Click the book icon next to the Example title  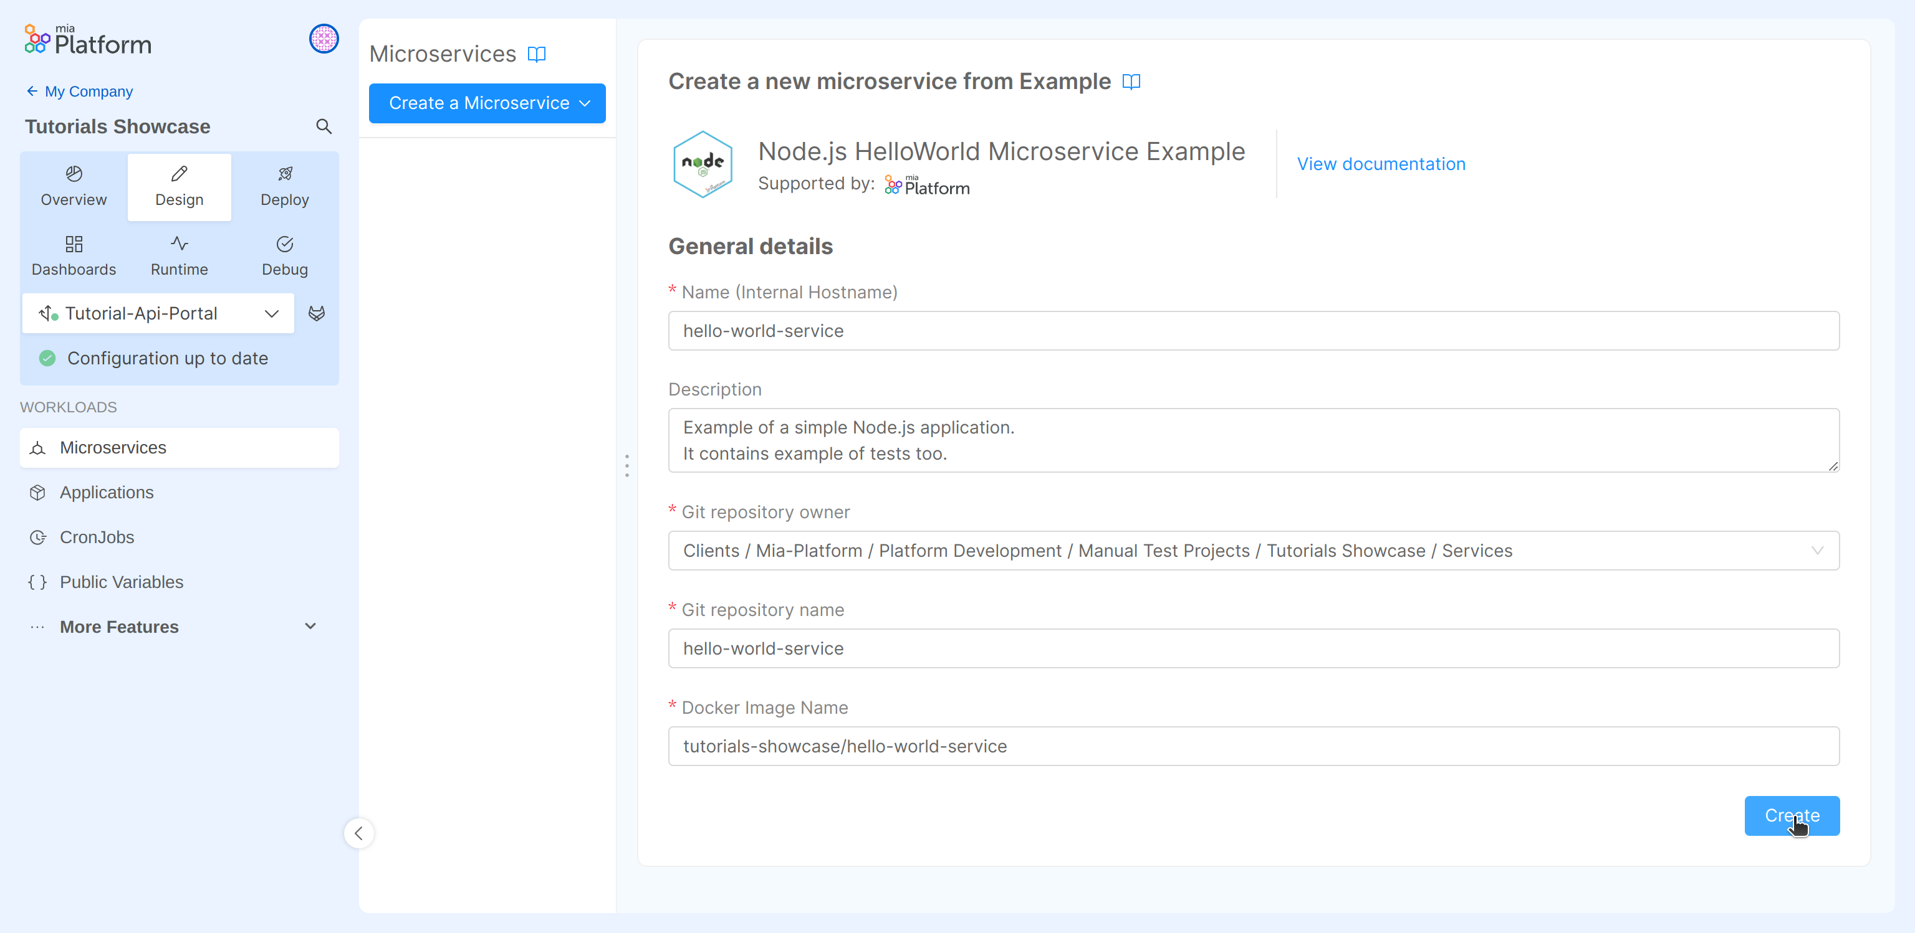(x=1131, y=82)
